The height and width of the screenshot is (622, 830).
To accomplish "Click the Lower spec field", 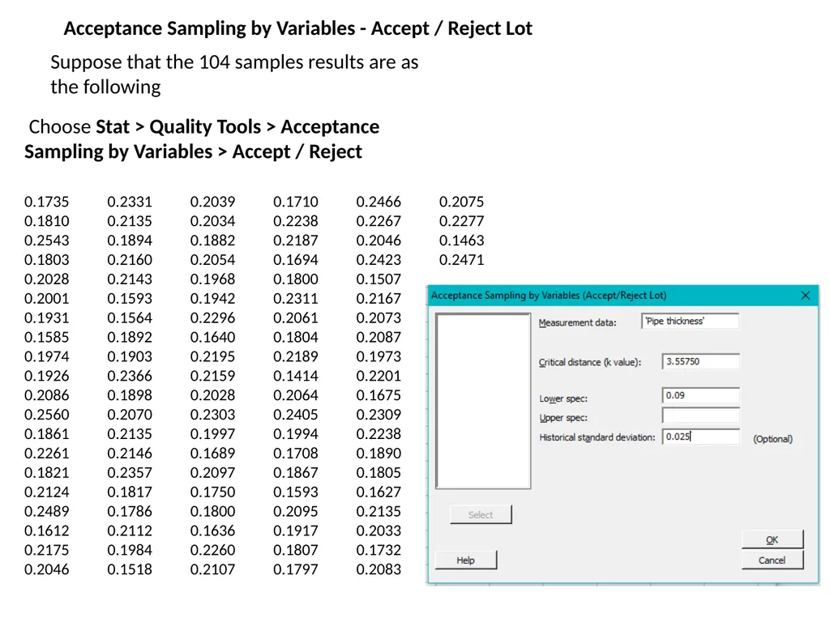I will 701,395.
